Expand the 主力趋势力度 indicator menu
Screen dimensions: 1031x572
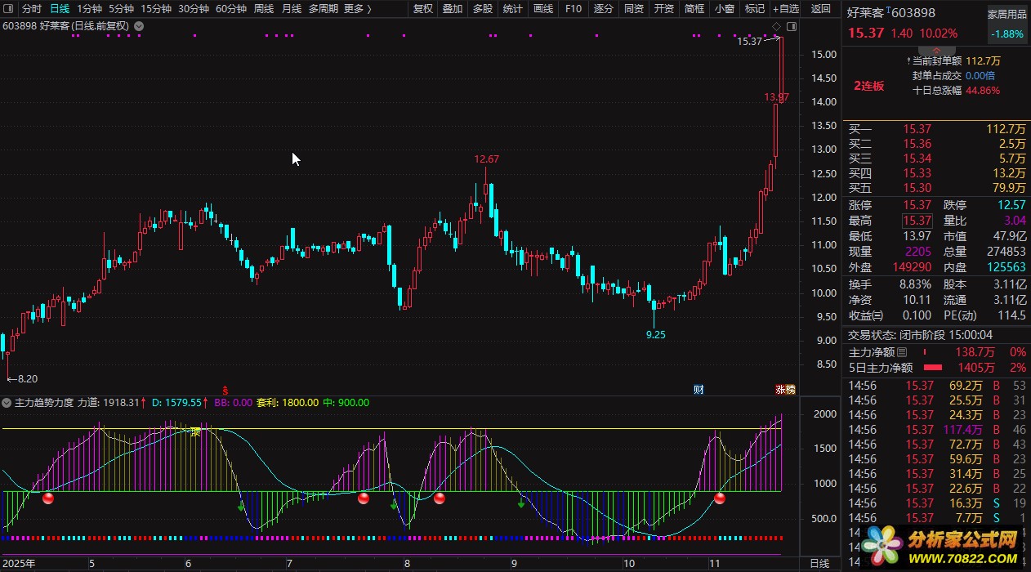click(x=7, y=403)
